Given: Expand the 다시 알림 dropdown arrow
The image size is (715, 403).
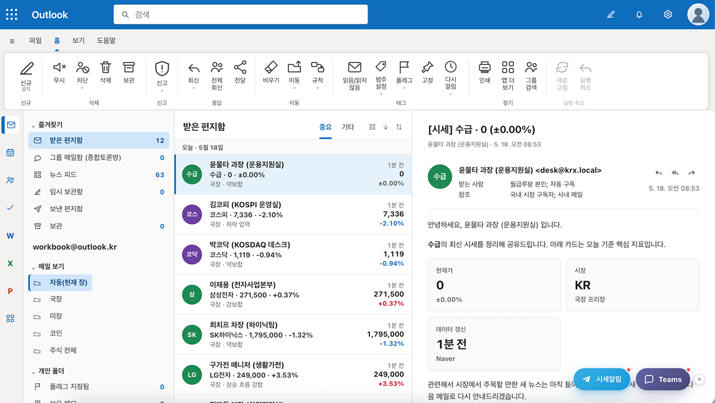Looking at the screenshot, I should [x=450, y=94].
